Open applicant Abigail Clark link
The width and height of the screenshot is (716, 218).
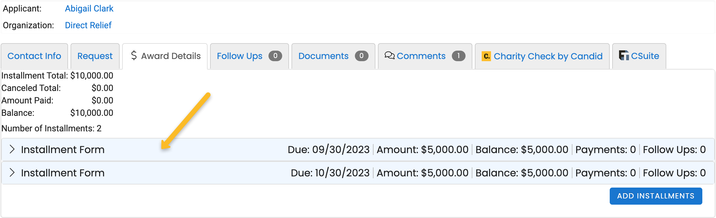[x=89, y=8]
